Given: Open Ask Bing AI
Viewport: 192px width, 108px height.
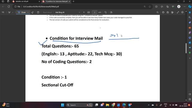Looking at the screenshot, I should coord(60,12).
